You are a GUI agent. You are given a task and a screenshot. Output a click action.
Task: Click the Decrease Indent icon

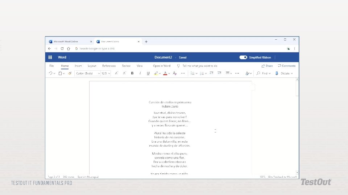[211, 73]
